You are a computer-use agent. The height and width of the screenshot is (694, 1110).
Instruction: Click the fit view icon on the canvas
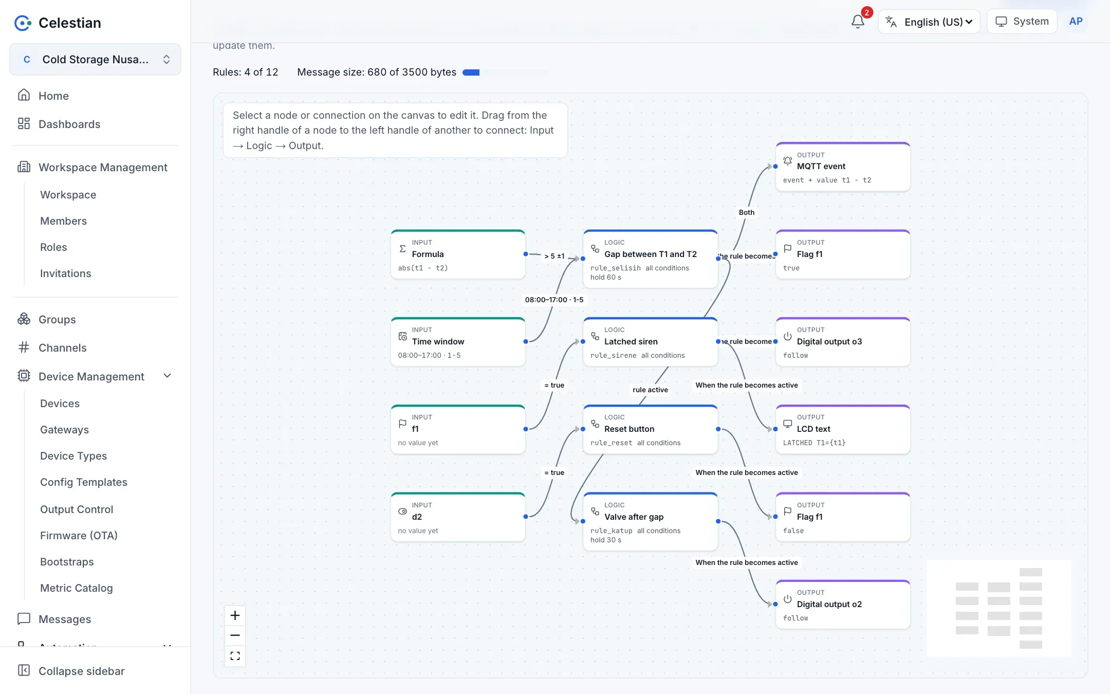click(x=235, y=656)
